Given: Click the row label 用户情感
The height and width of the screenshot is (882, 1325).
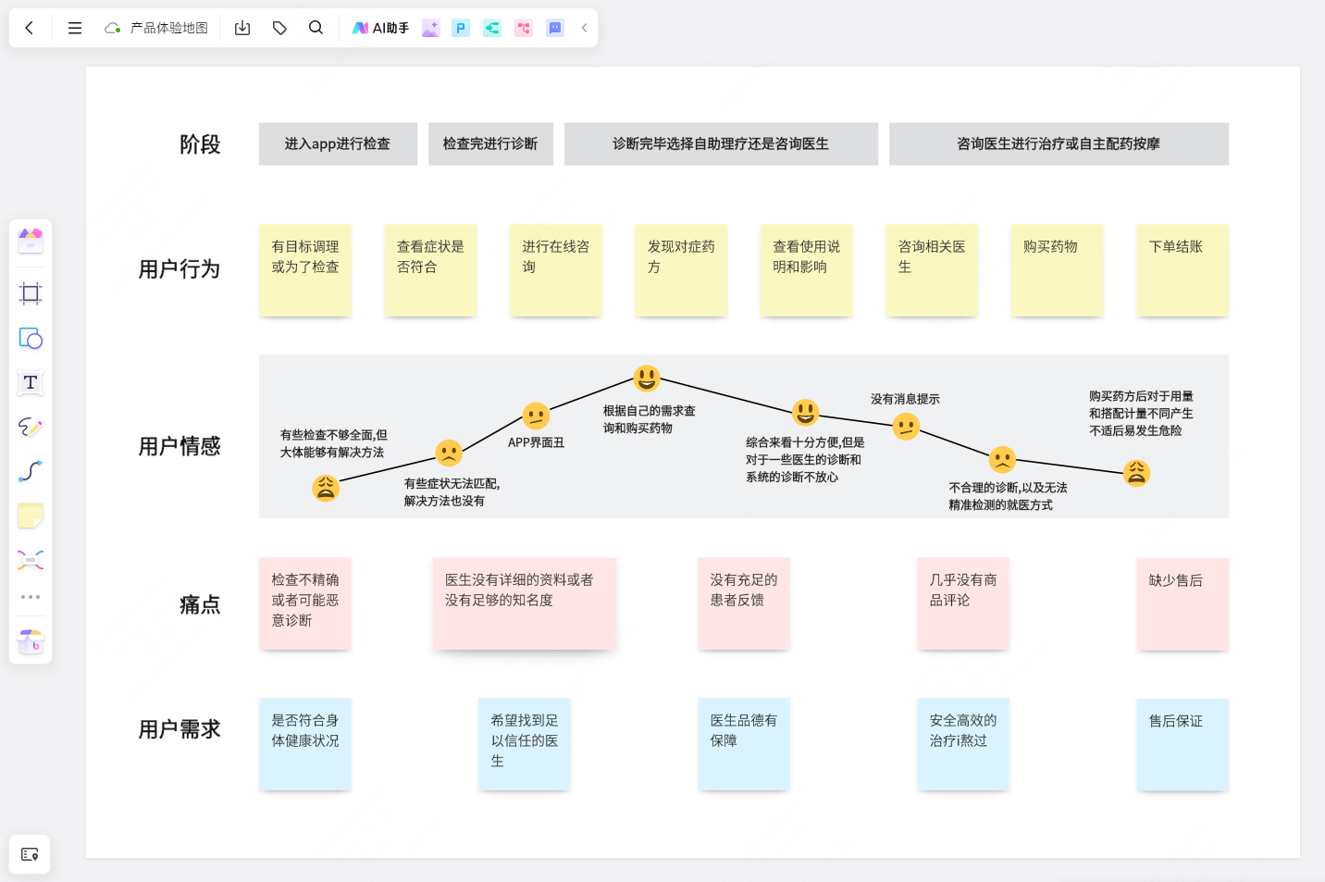Looking at the screenshot, I should pyautogui.click(x=180, y=446).
